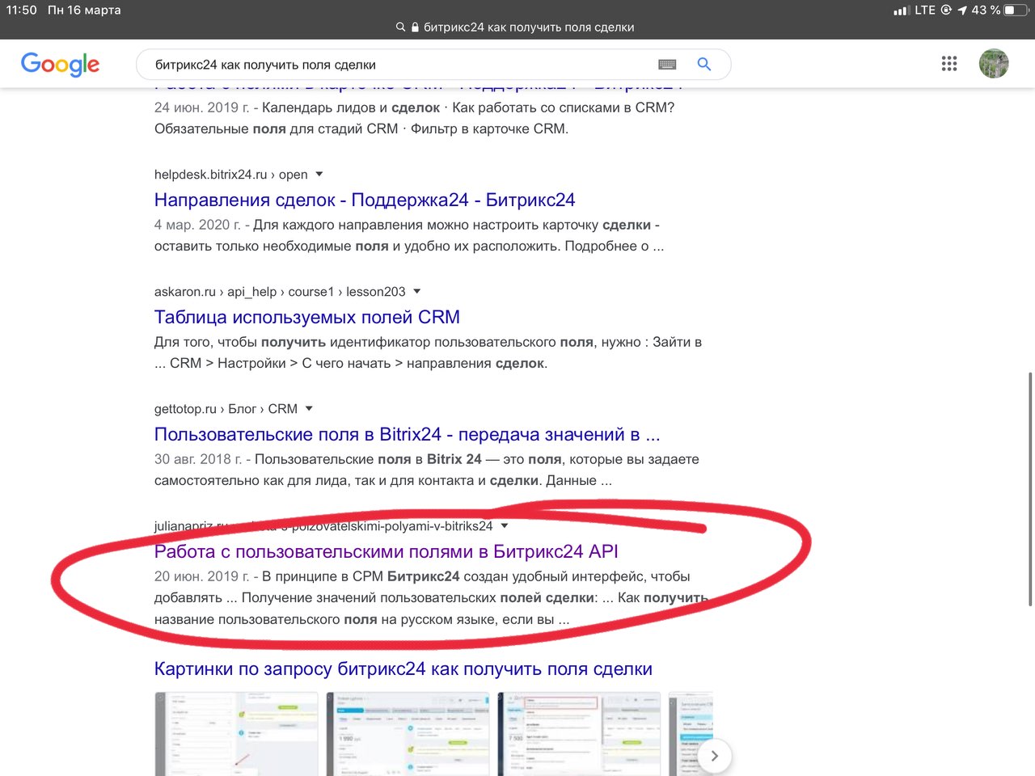Tap the location arrow in the status bar
The image size is (1035, 776).
(962, 10)
